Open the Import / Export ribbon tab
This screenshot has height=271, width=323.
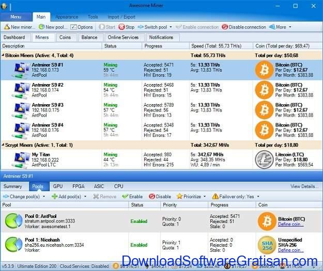(121, 17)
